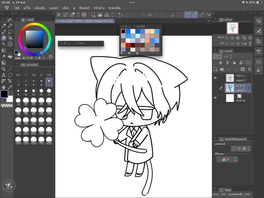Open canvas tab list chevron
This screenshot has width=264, height=198.
[209, 21]
